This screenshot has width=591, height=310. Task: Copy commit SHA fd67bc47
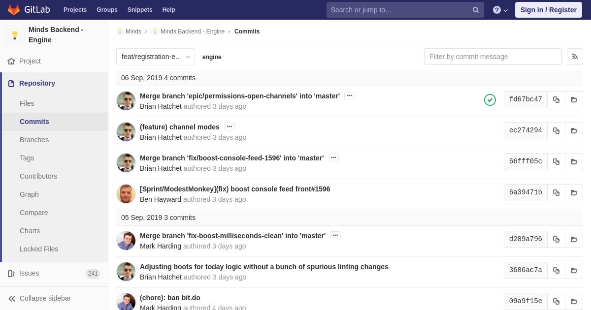click(x=556, y=99)
